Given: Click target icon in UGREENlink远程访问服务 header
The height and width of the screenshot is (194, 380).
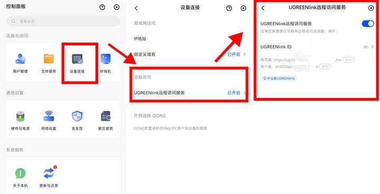Looking at the screenshot, I should 371,8.
